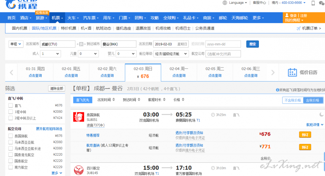This screenshot has height=176, width=325.
Task: Open the 儿童 count dropdown
Action: click(88, 54)
